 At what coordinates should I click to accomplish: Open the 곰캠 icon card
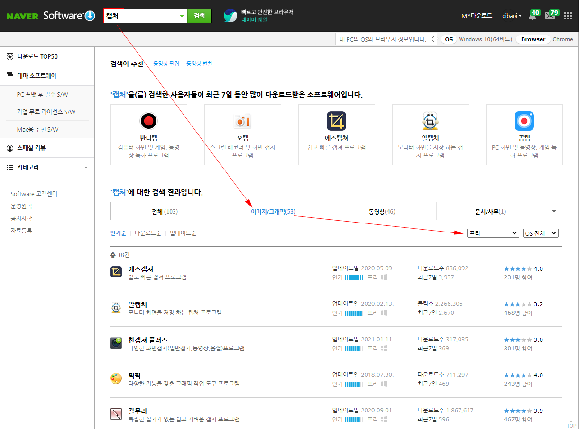coord(524,121)
